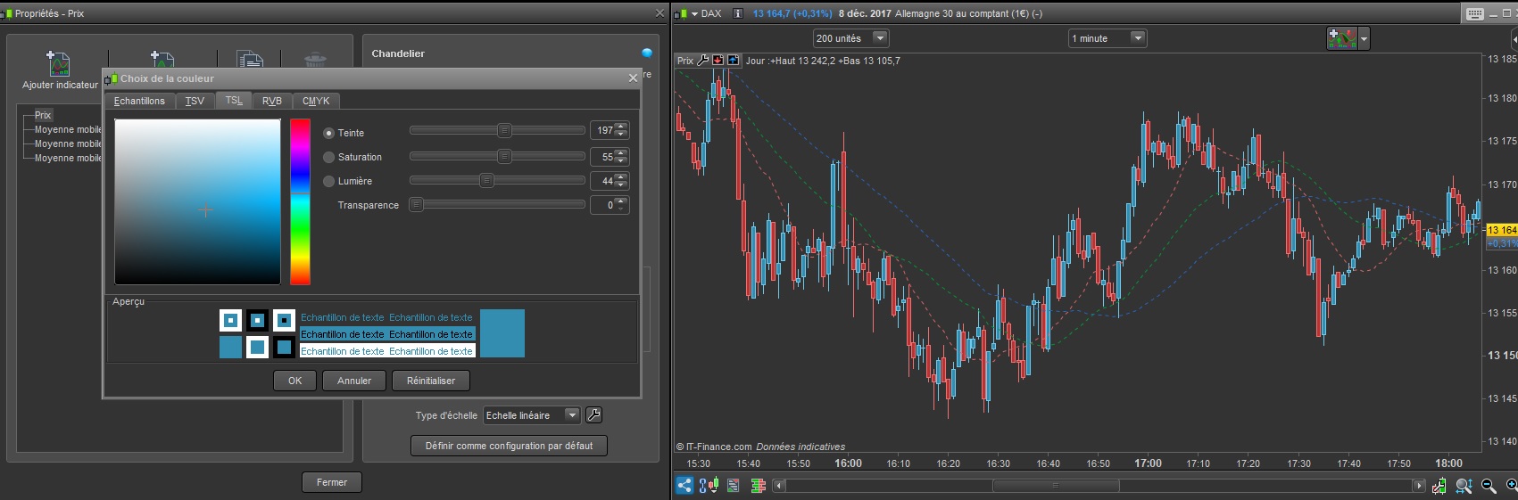Click the Jour :+Haut 13 242,2 text
Image resolution: width=1518 pixels, height=500 pixels.
(x=791, y=61)
